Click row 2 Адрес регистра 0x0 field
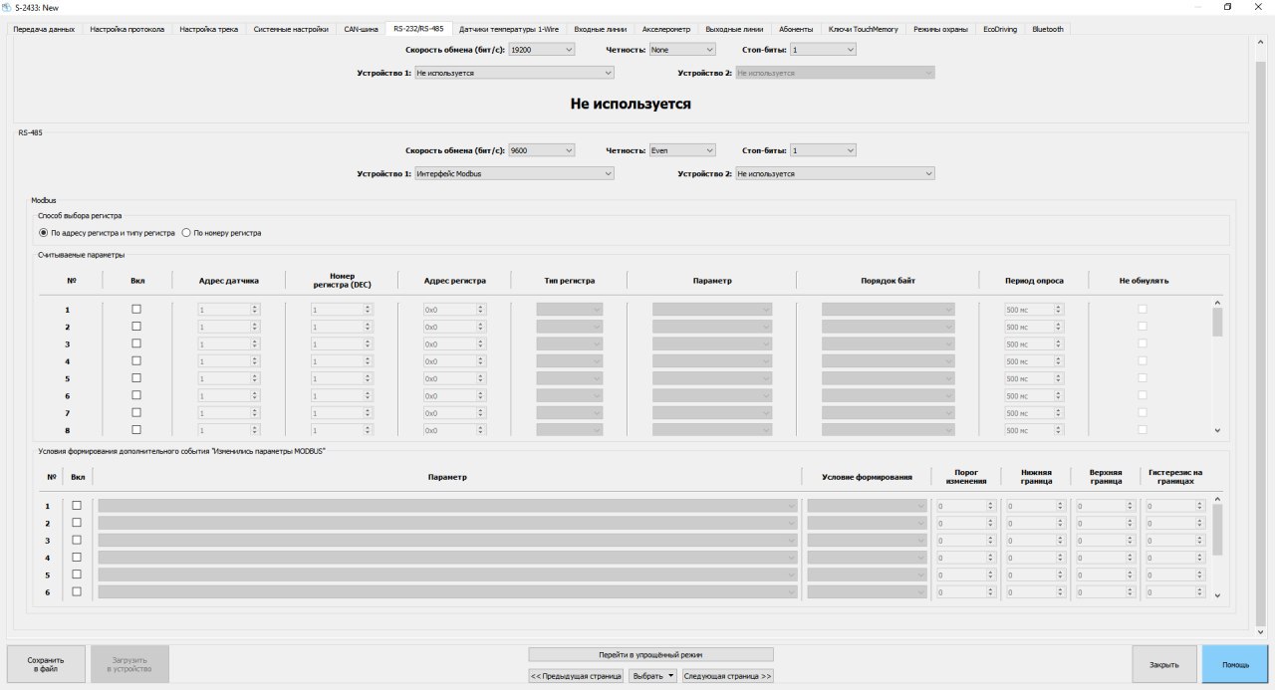This screenshot has height=690, width=1275. tap(455, 327)
